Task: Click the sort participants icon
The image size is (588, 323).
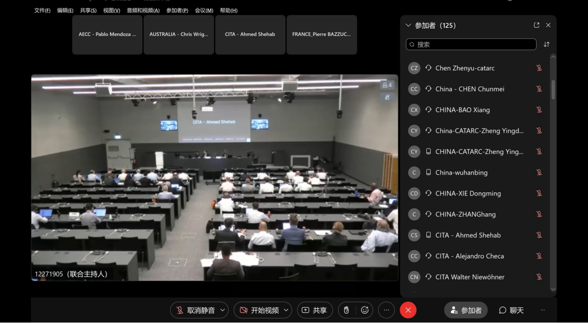Action: [546, 44]
